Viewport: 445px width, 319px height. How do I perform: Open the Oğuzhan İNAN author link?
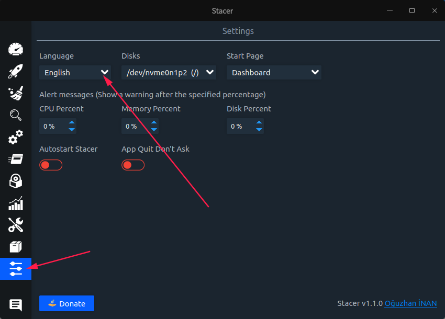[410, 303]
